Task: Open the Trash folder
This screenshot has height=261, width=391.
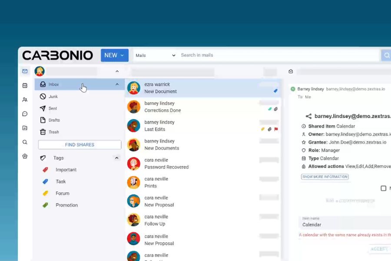Action: [x=80, y=132]
